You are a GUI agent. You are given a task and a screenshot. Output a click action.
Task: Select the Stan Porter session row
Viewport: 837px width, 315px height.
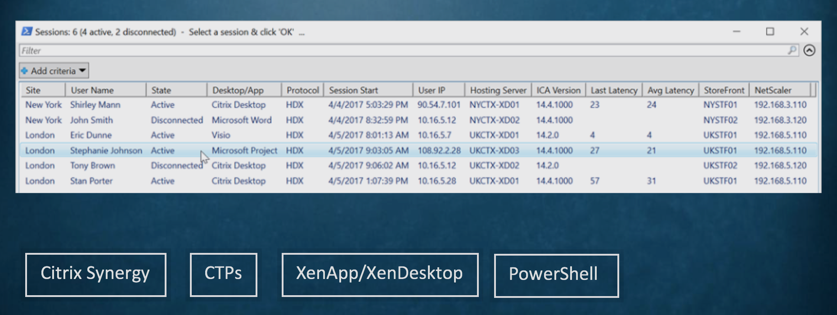91,181
